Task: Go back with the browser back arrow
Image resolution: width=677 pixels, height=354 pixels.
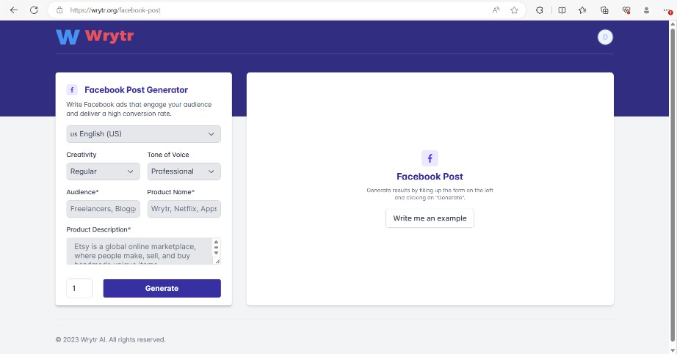Action: tap(14, 10)
